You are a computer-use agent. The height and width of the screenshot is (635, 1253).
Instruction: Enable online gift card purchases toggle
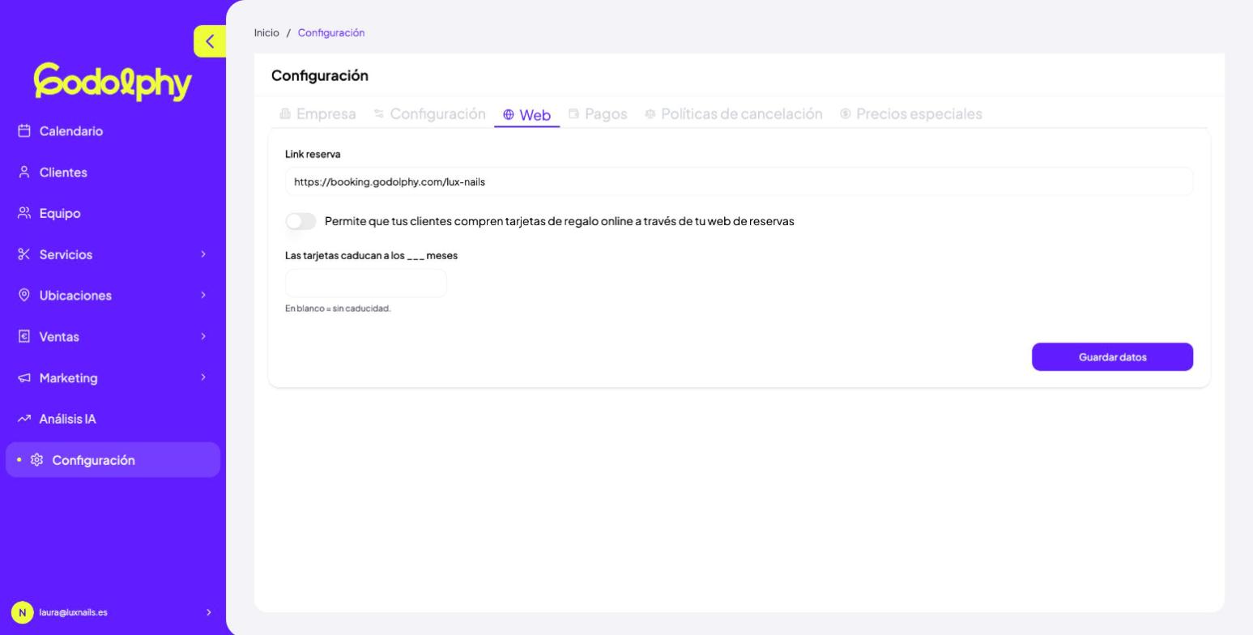click(x=300, y=221)
